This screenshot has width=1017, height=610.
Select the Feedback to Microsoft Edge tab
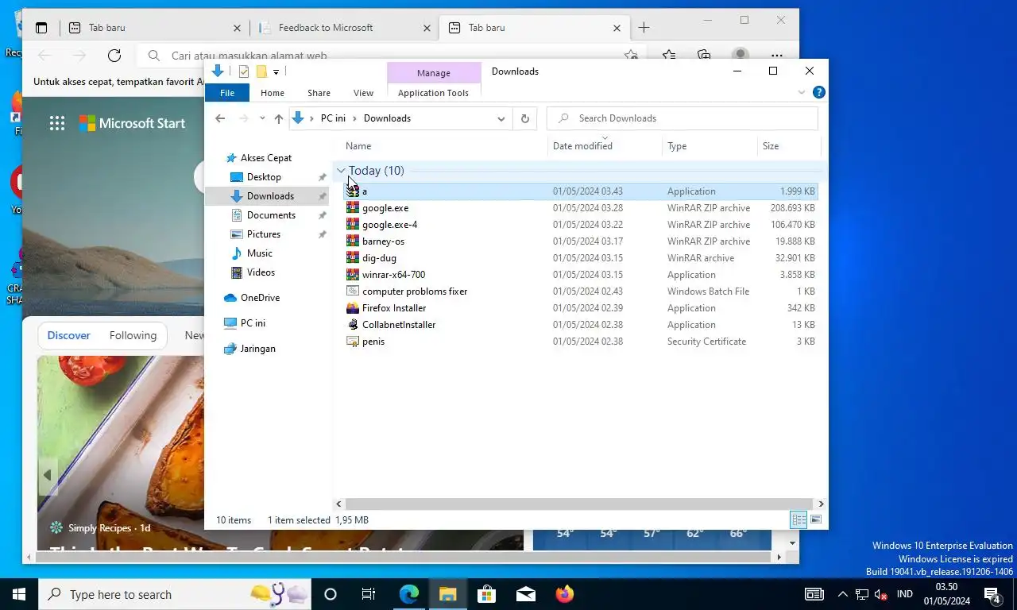click(x=344, y=28)
